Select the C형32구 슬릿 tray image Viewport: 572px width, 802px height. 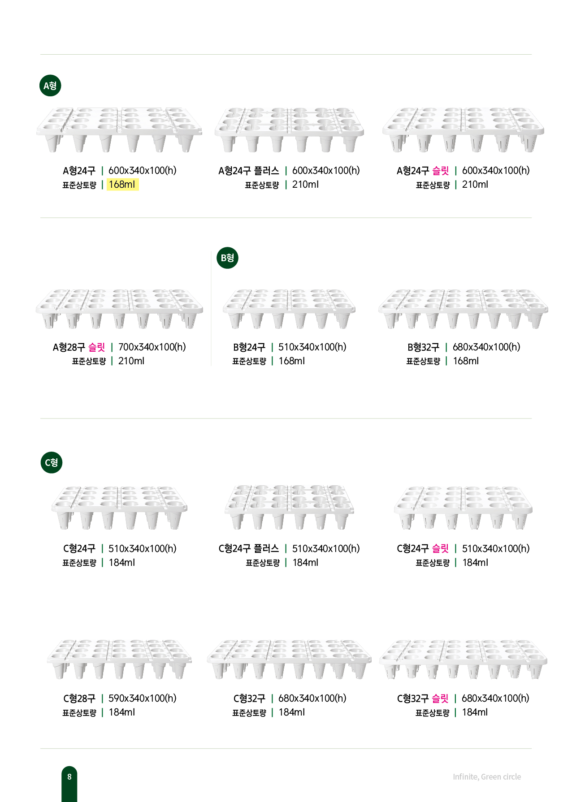(463, 658)
